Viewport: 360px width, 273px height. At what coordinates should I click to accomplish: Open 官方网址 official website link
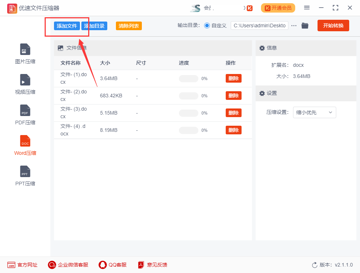pyautogui.click(x=22, y=265)
